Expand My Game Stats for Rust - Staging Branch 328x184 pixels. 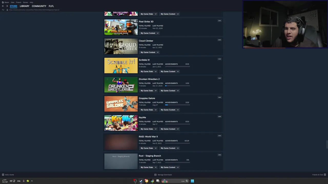148,167
